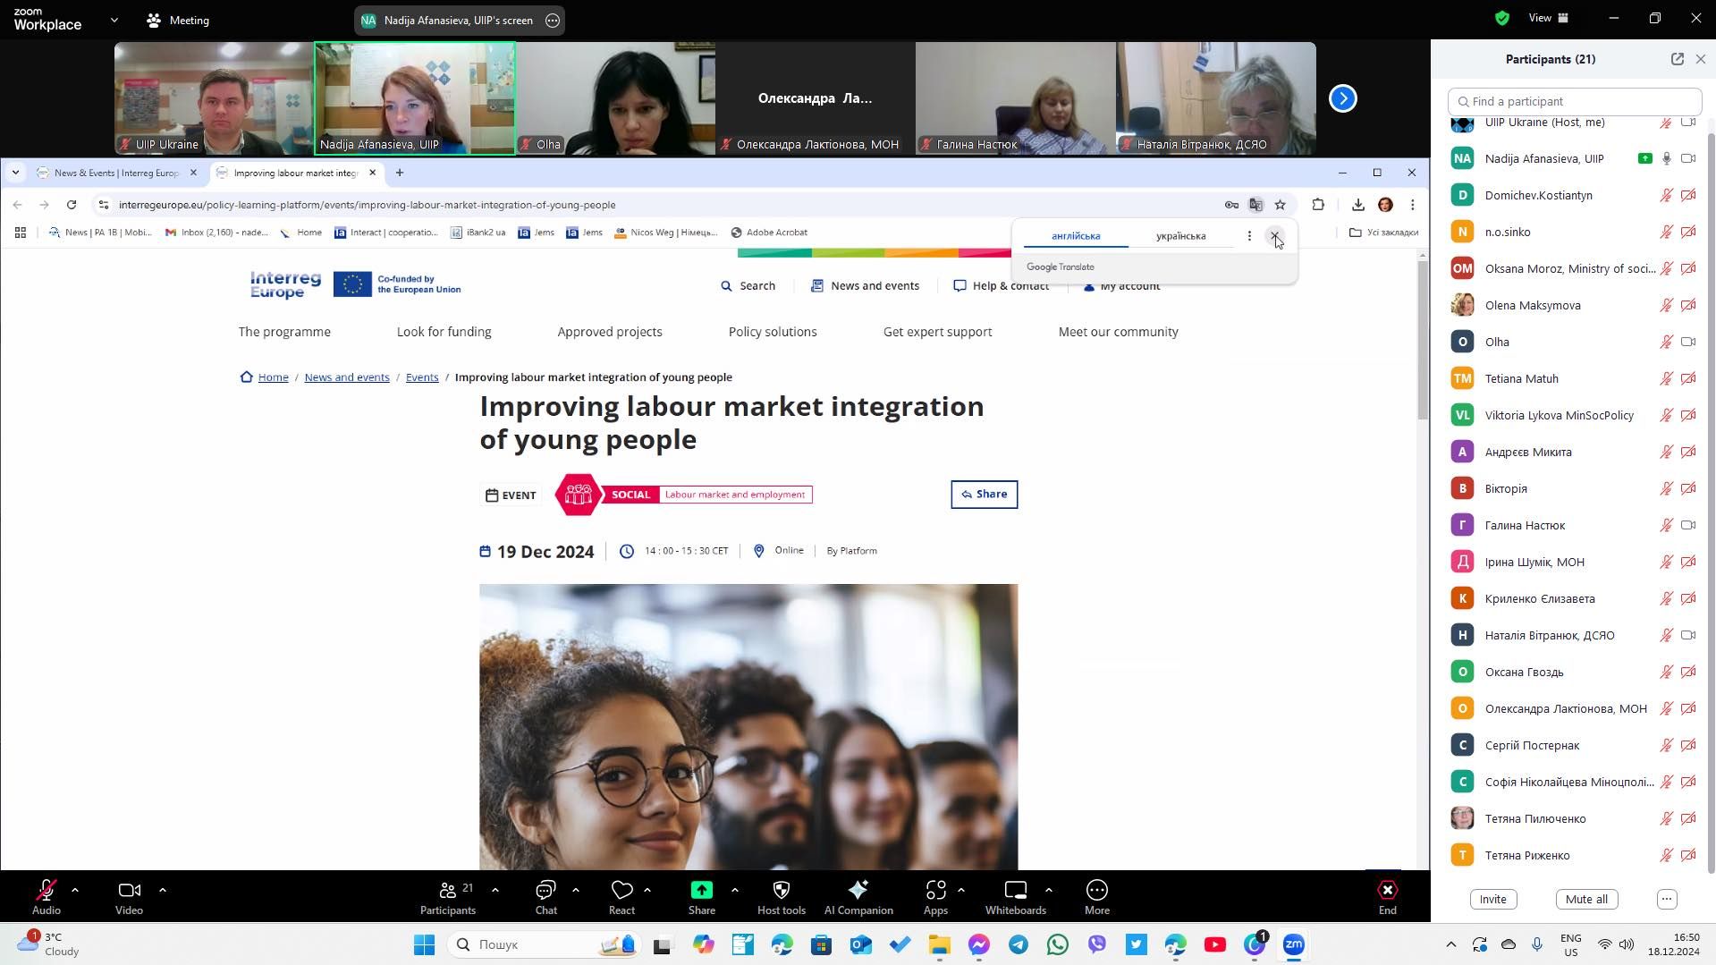Open the Chat panel
This screenshot has height=965, width=1716.
545,897
